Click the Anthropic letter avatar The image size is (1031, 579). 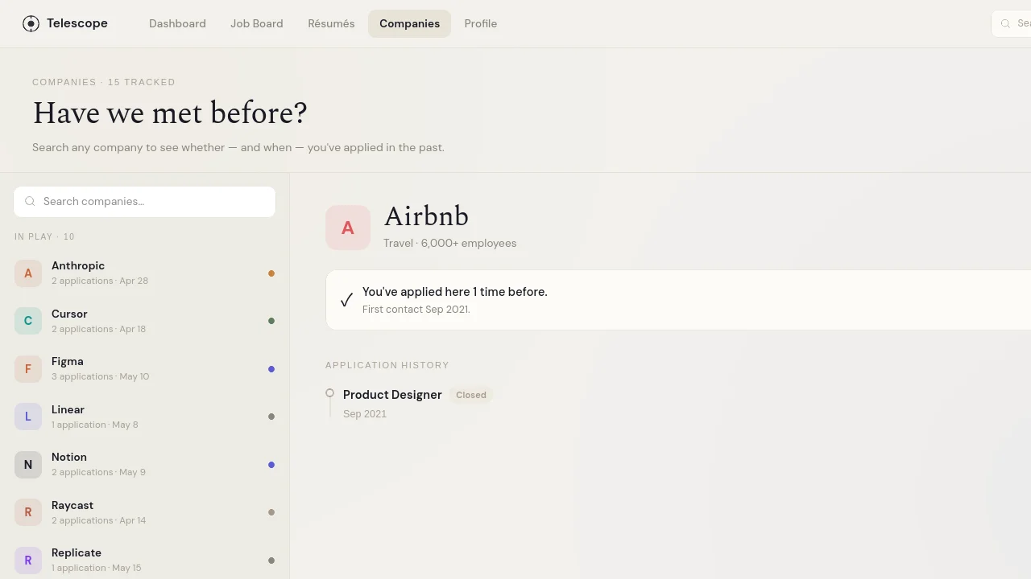tap(28, 273)
